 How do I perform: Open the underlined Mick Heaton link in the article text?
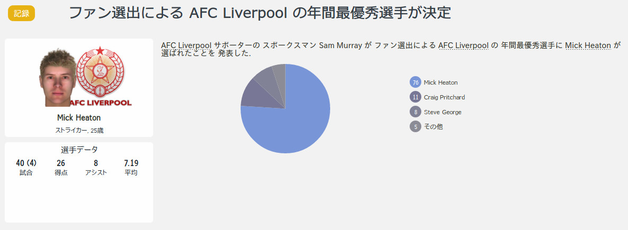[x=588, y=45]
